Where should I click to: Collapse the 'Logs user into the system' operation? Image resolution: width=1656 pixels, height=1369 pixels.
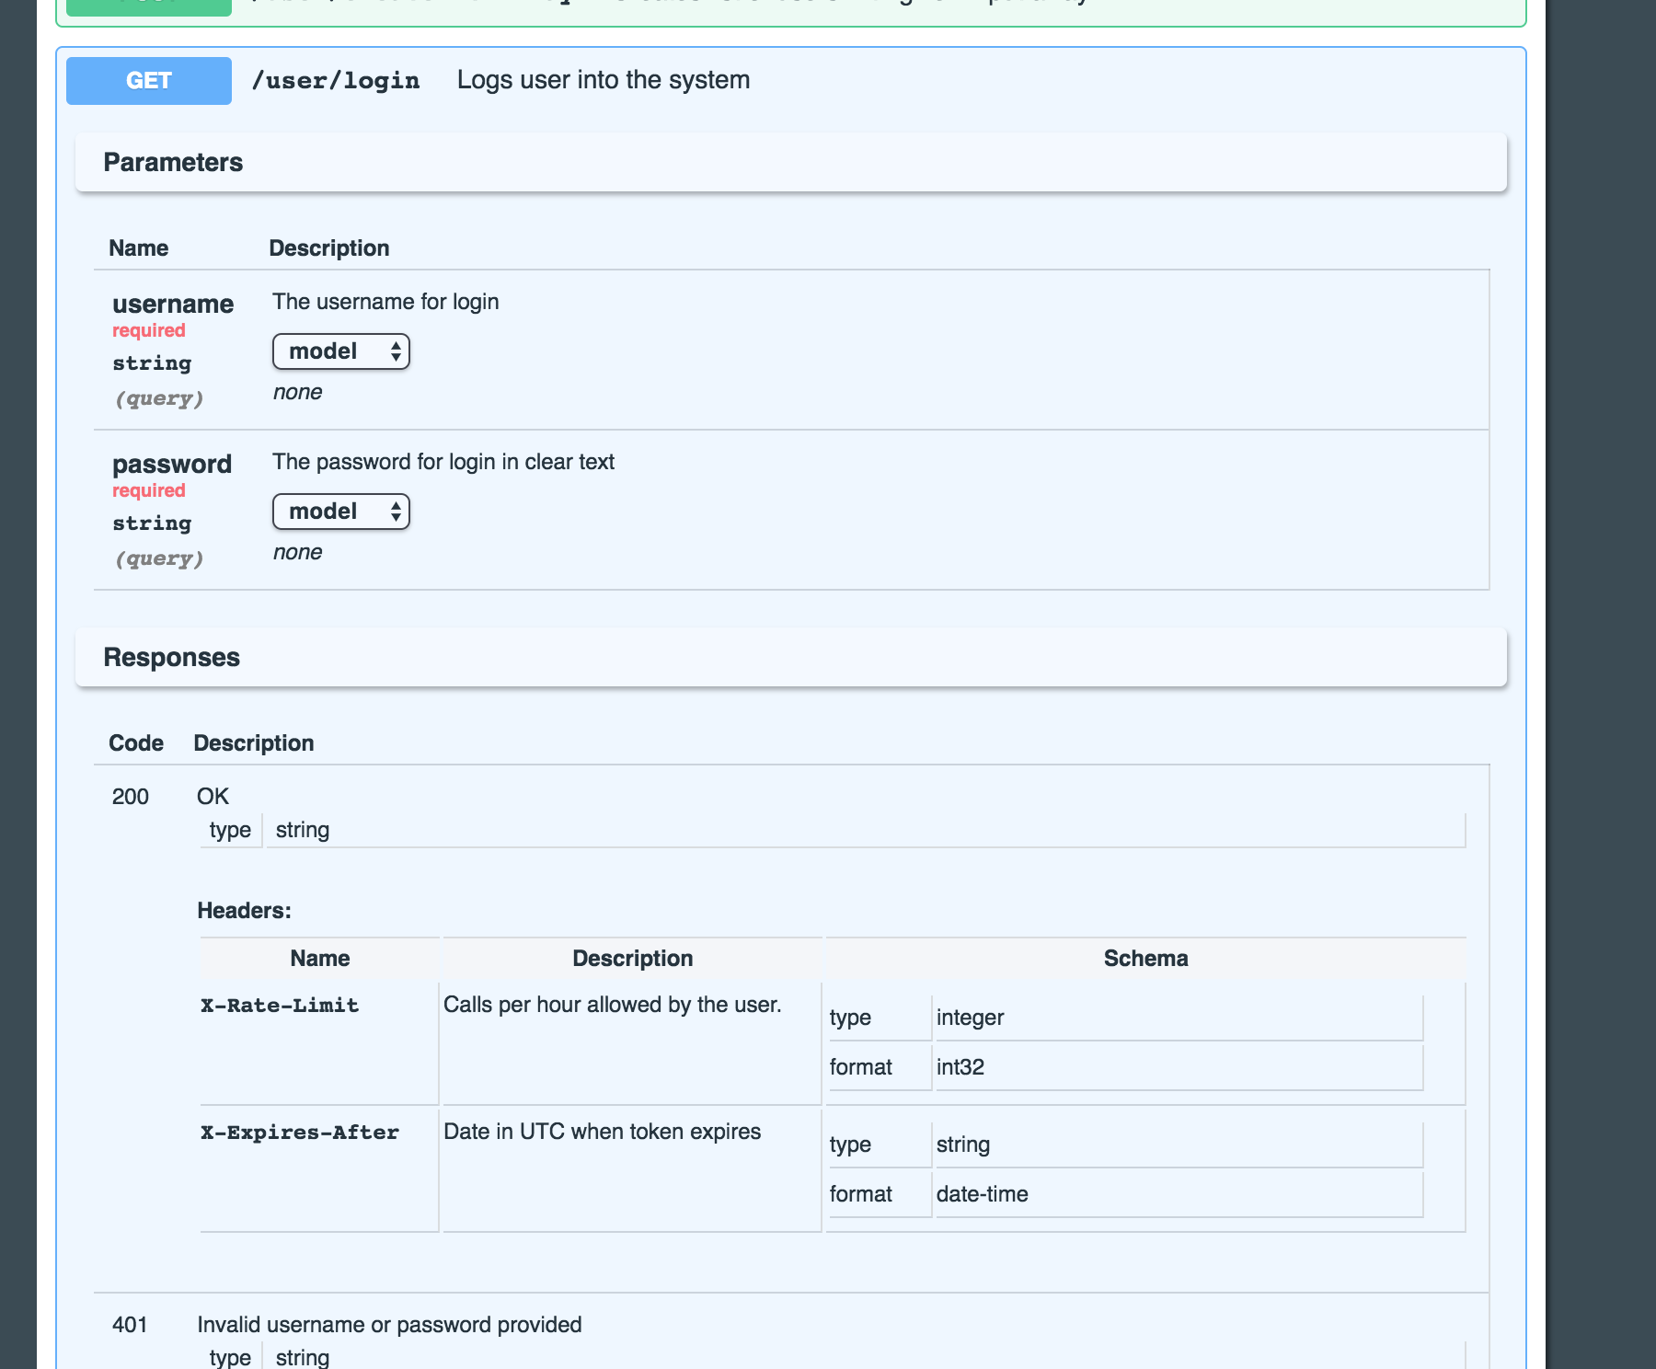[603, 80]
